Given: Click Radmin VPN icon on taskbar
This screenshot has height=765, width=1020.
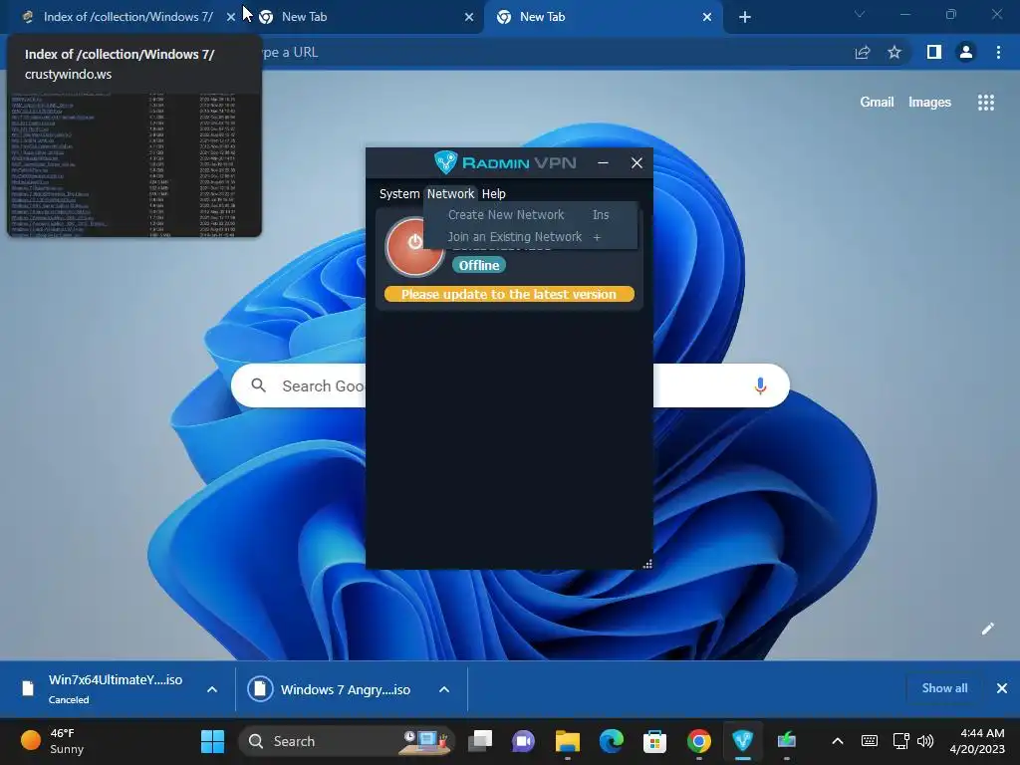Looking at the screenshot, I should 742,741.
